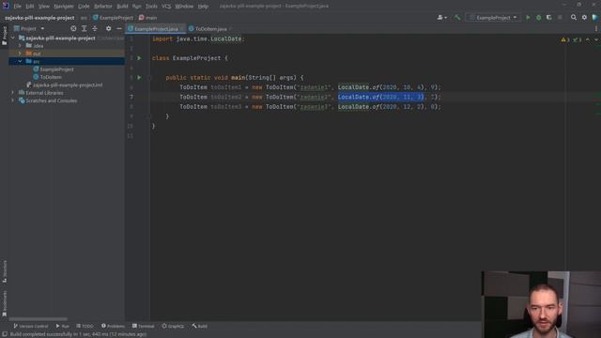Viewport: 601px width, 338px height.
Task: Click the tool windows quick-access icon in the status bar
Action: coord(5,334)
